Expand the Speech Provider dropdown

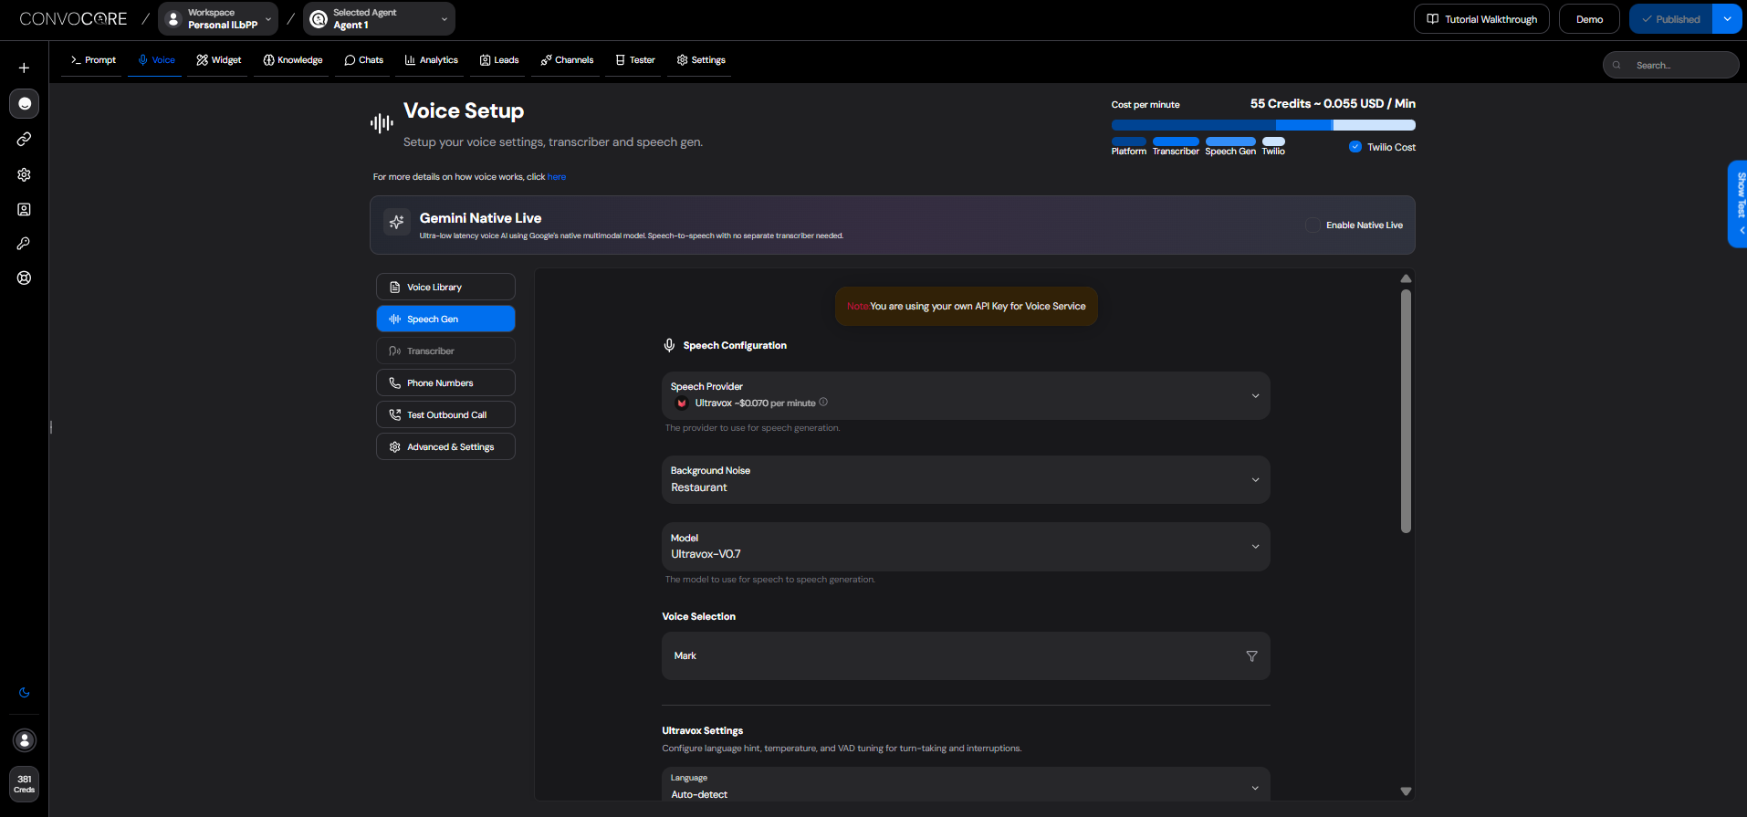(x=966, y=395)
